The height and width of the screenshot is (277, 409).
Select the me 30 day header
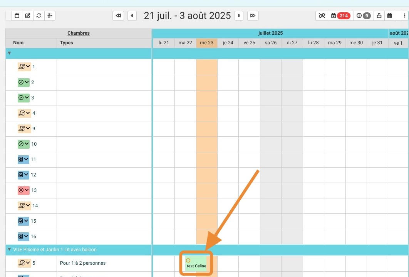click(356, 43)
